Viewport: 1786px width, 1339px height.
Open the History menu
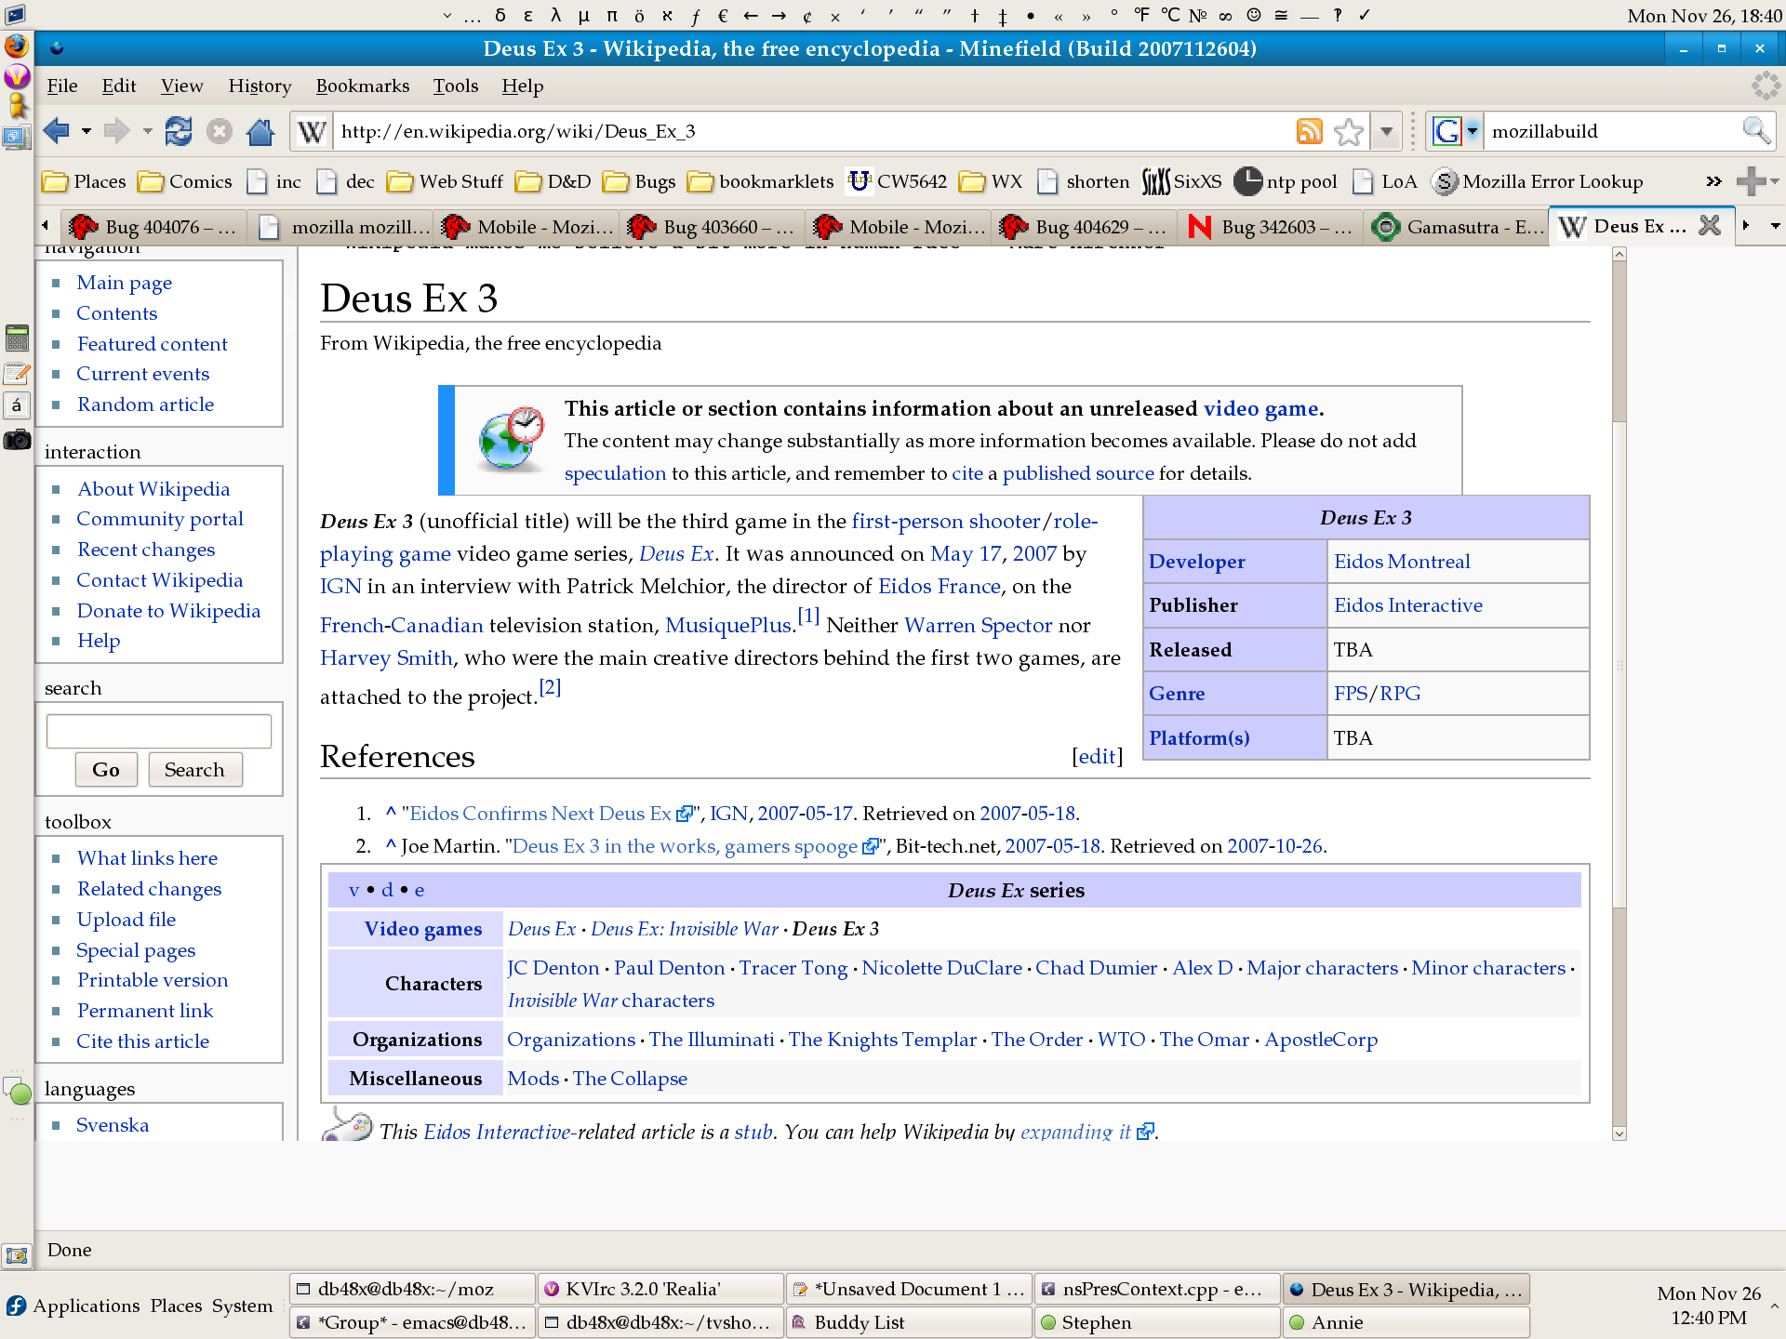pyautogui.click(x=260, y=86)
